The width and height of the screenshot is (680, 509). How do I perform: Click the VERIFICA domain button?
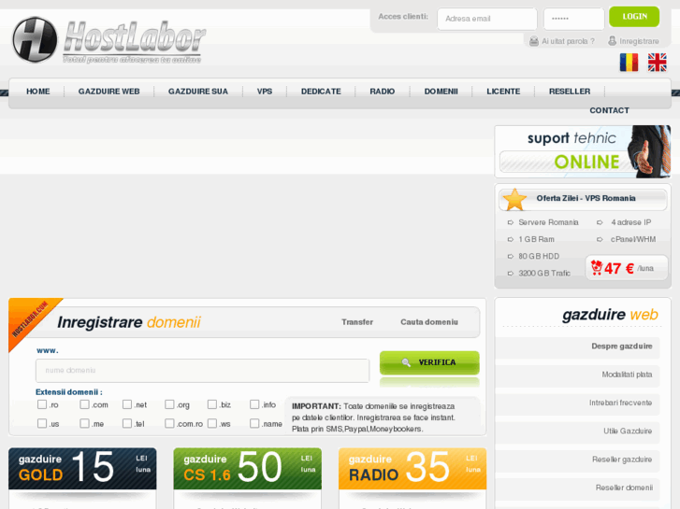pyautogui.click(x=429, y=362)
